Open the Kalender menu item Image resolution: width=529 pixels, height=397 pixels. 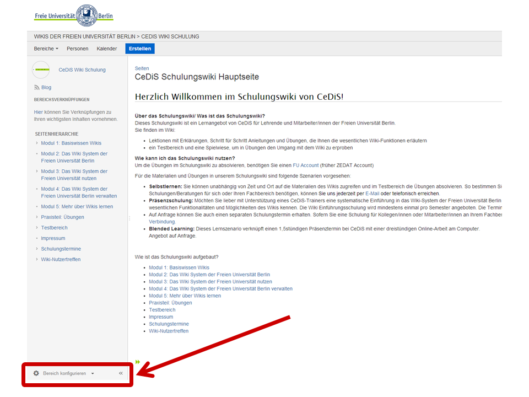(x=106, y=49)
